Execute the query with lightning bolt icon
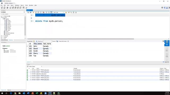This screenshot has width=170, height=95. [x=33, y=12]
